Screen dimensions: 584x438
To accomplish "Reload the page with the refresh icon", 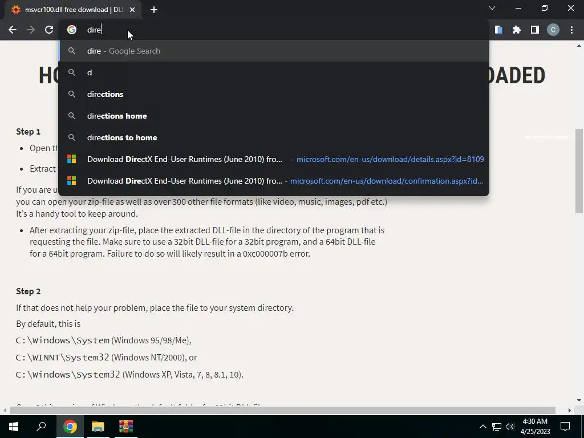I will tap(49, 30).
